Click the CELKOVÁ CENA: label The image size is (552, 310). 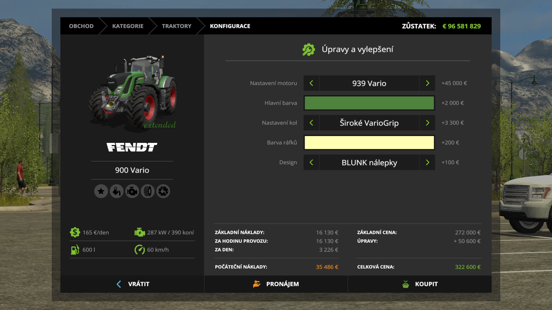376,267
